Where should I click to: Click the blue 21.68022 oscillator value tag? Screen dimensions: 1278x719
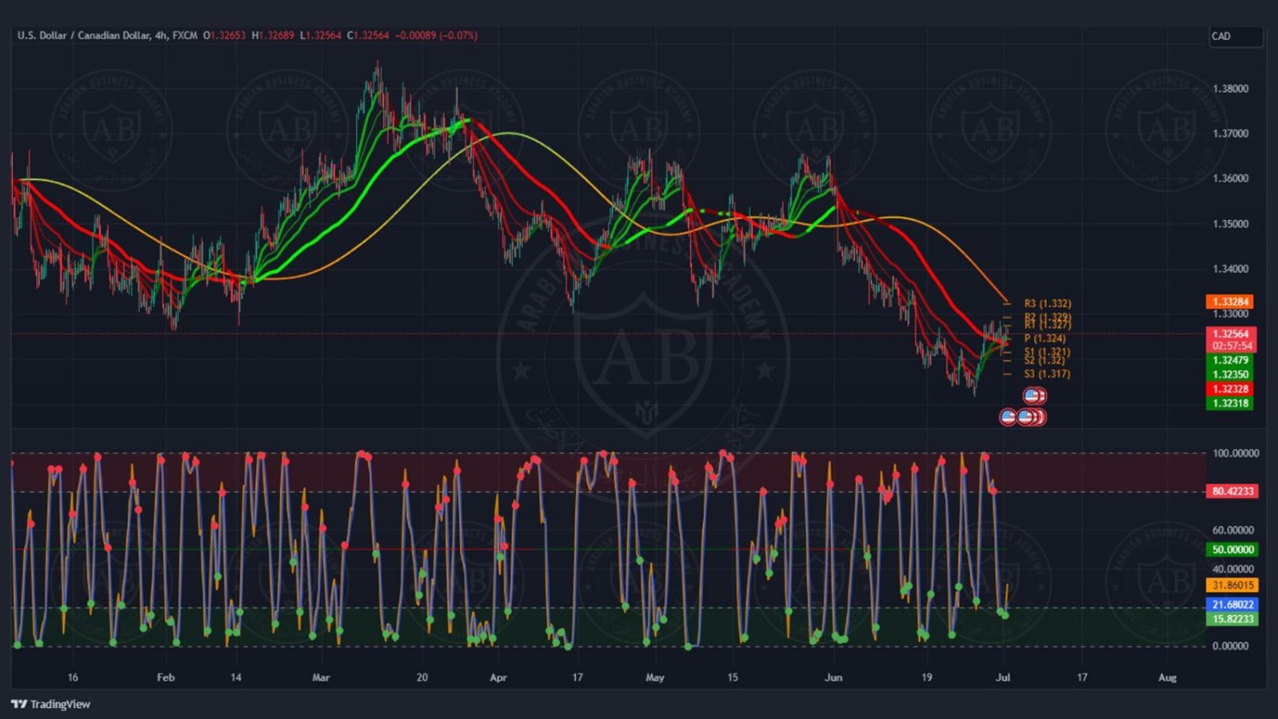click(1232, 604)
